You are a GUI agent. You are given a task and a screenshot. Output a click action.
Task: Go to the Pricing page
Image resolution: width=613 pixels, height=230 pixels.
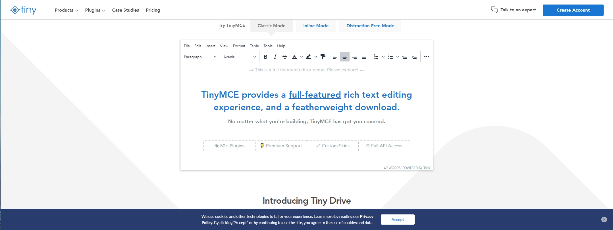(153, 10)
